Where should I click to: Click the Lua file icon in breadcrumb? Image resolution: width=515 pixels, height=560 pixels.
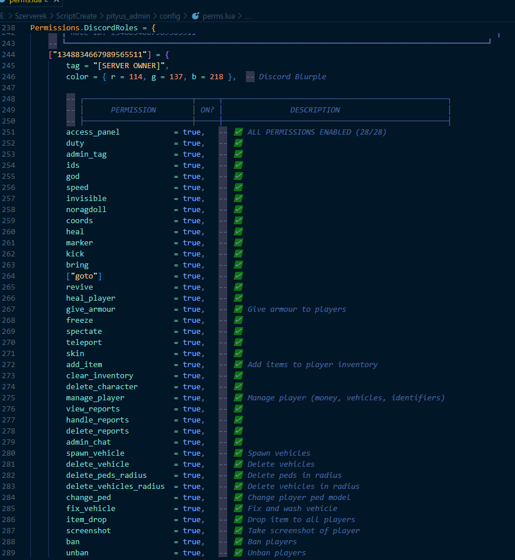click(195, 16)
